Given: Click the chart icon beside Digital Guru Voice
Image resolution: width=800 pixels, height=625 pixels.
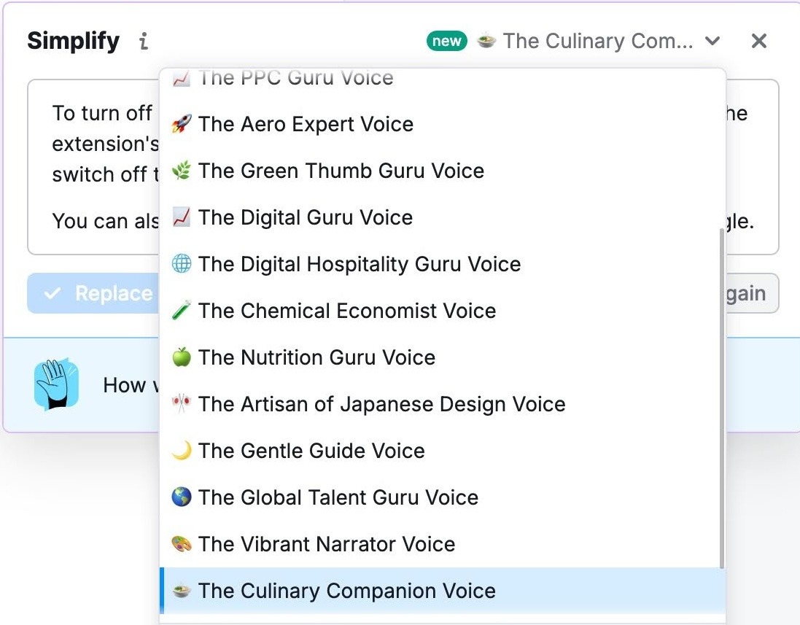Looking at the screenshot, I should (181, 217).
